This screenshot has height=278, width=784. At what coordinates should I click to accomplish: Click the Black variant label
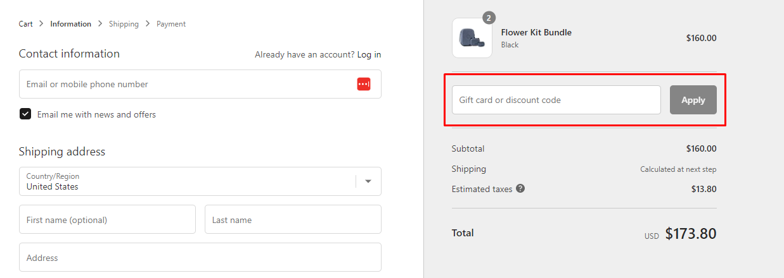click(x=510, y=45)
